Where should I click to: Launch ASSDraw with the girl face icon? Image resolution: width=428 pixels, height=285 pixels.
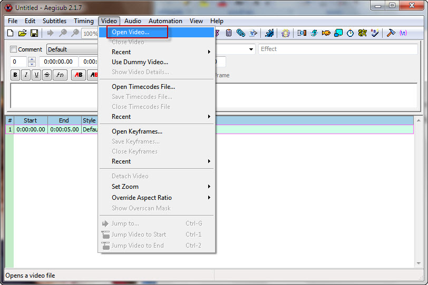286,33
